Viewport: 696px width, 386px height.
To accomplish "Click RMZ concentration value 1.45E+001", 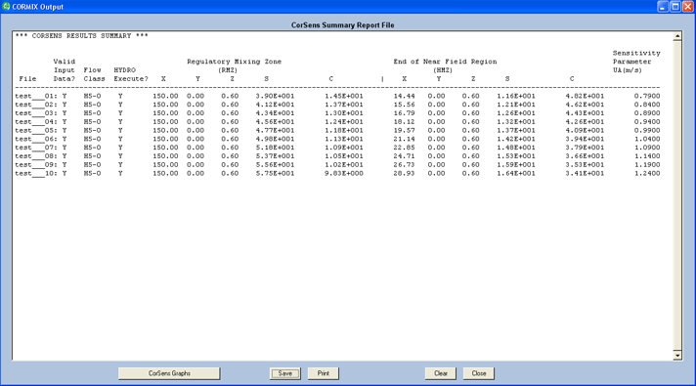I will (x=343, y=96).
